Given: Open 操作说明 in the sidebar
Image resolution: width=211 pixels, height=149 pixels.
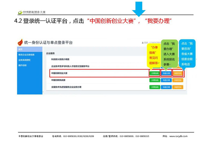Looking at the screenshot, I should point(22,65).
